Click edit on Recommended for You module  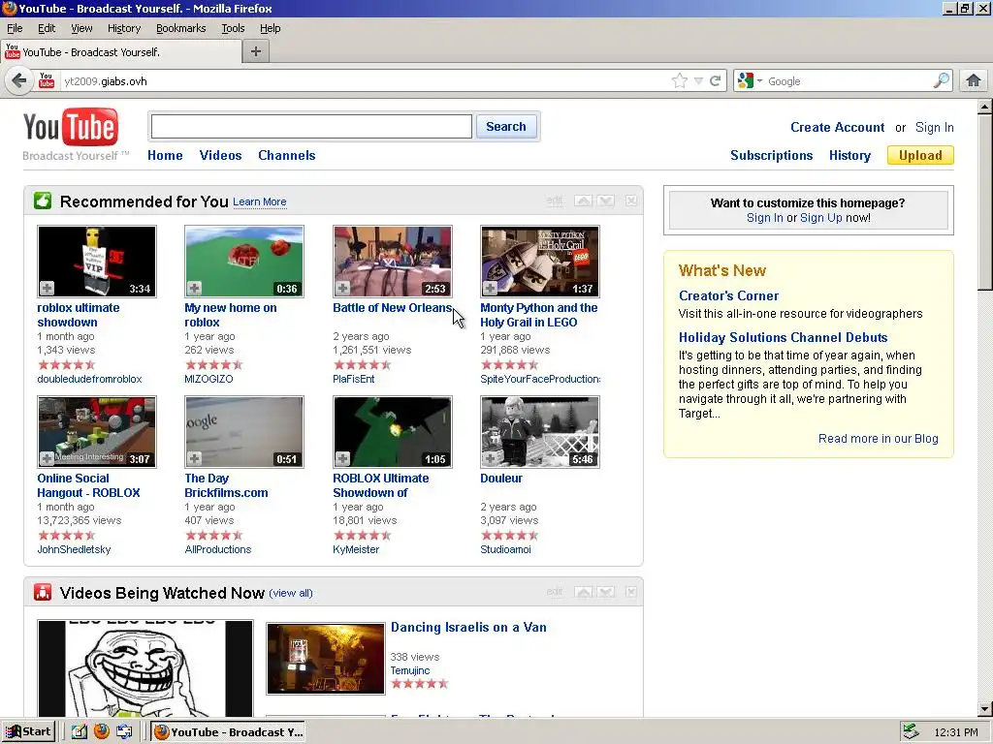554,201
